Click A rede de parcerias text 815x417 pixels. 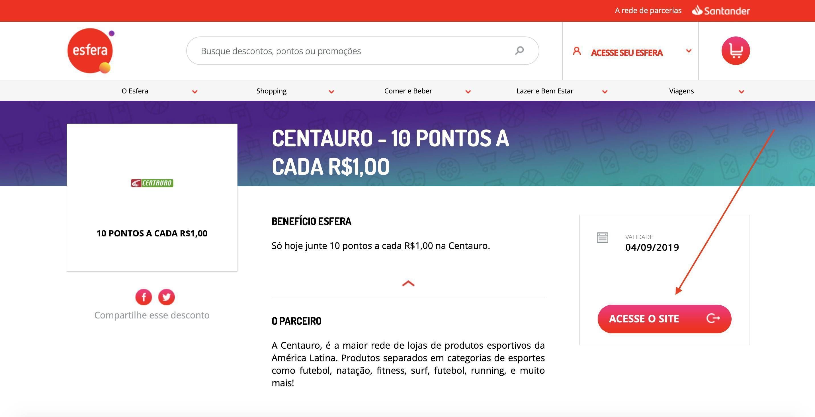tap(648, 11)
